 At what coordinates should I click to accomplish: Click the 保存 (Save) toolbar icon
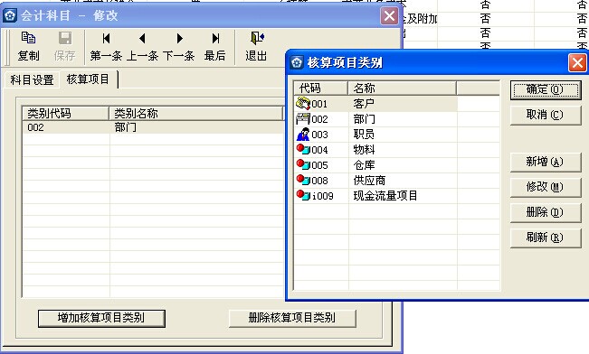click(x=65, y=38)
